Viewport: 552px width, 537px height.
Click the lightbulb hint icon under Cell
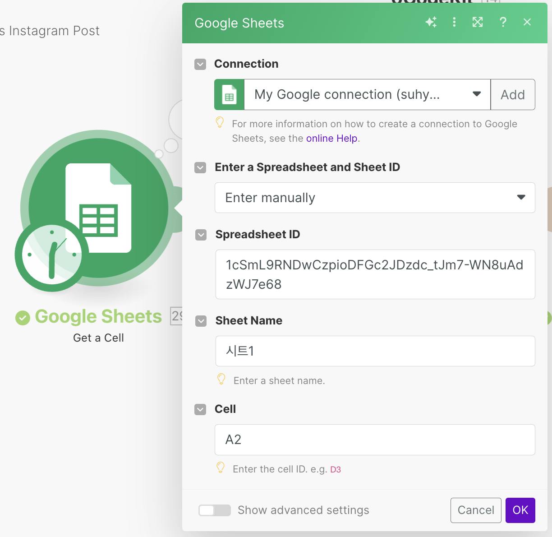point(221,468)
